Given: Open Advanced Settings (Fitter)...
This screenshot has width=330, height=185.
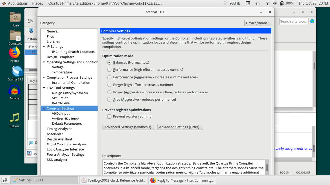Looking at the screenshot, I should 180,127.
